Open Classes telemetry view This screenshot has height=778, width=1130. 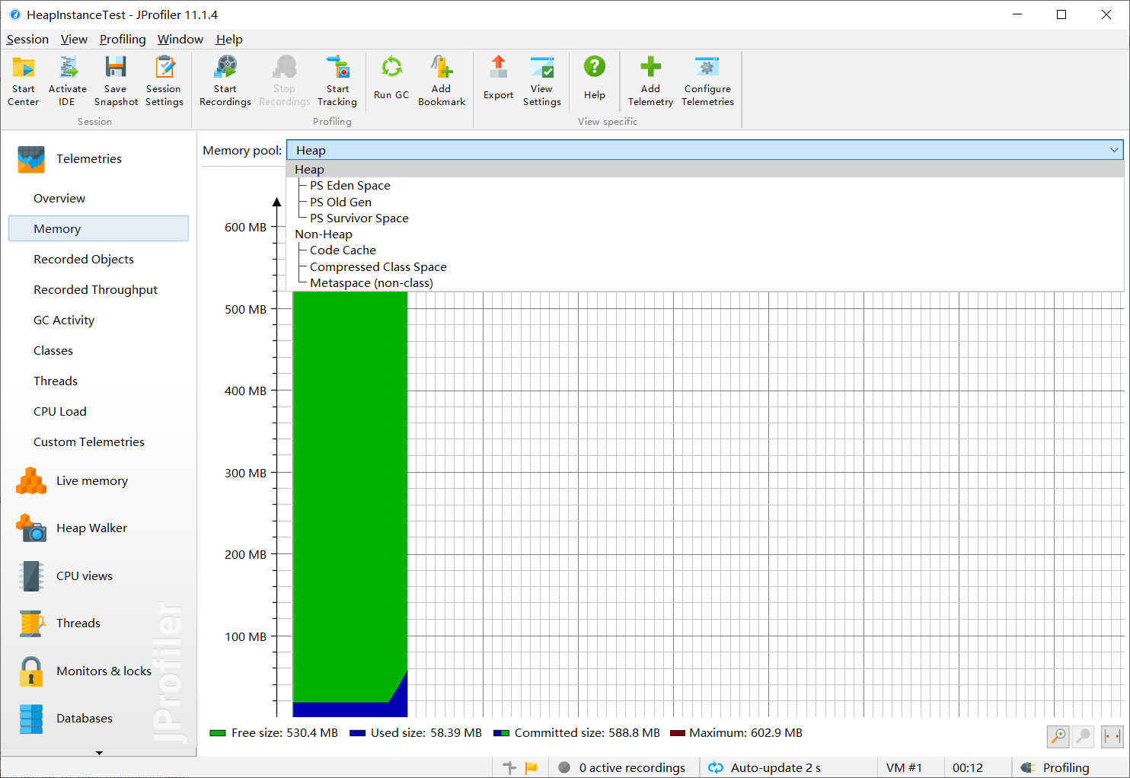(98, 350)
